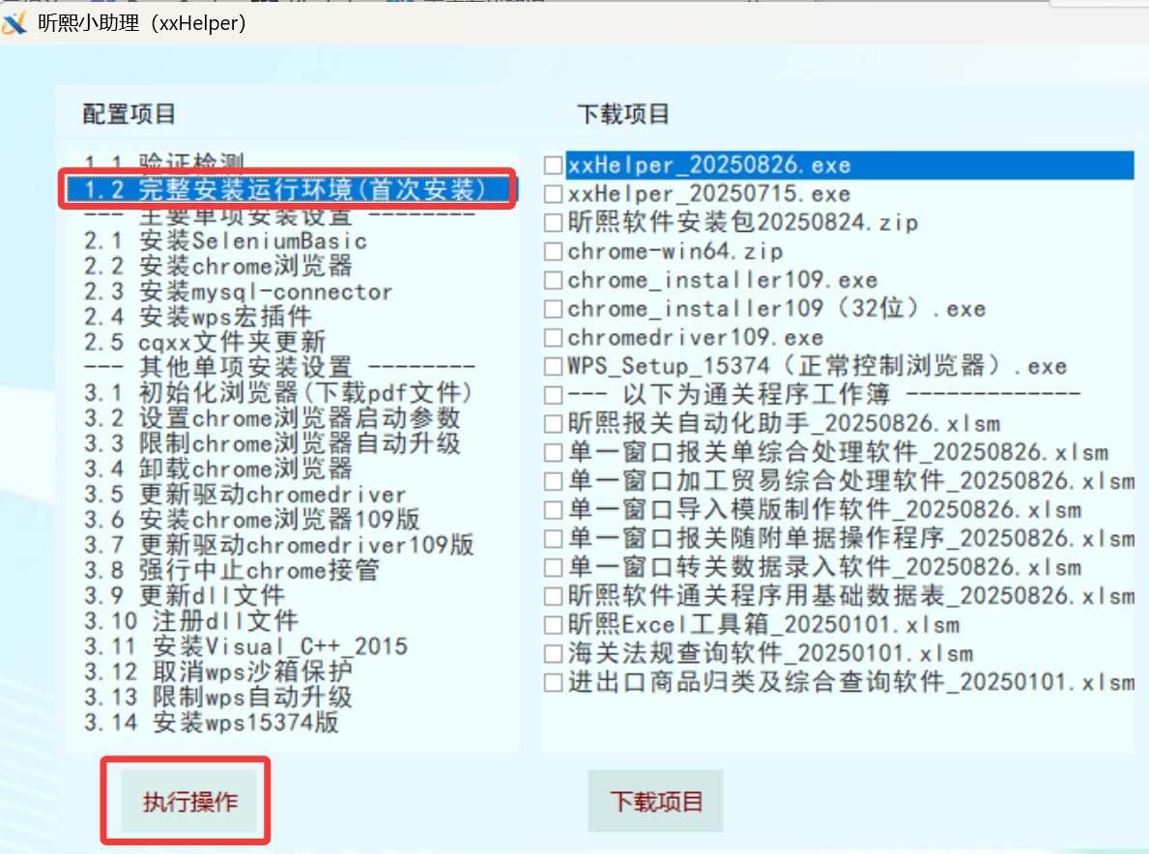Enable the chromedriver109.exe checkbox
The image size is (1149, 854).
point(553,338)
